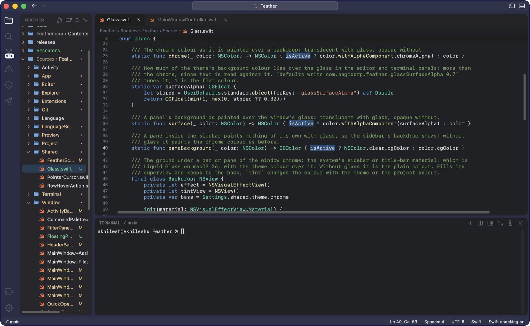Screen dimensions: 530x326
Task: Close the Glass.swift tab
Action: (138, 20)
